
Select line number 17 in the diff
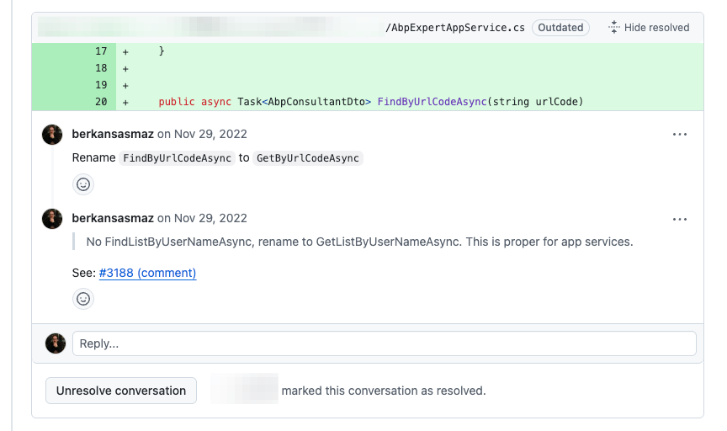click(101, 51)
